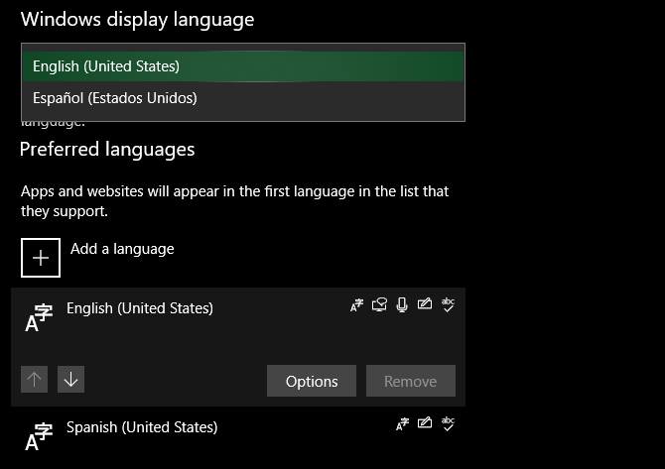Click the display language icon for English
The width and height of the screenshot is (665, 469).
point(357,305)
